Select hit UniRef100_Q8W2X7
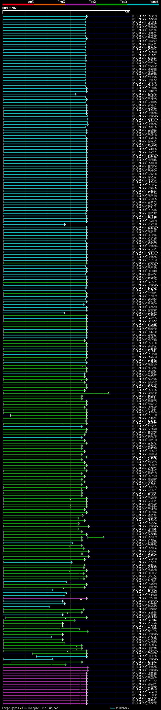This screenshot has width=161, height=710. pyautogui.click(x=144, y=41)
